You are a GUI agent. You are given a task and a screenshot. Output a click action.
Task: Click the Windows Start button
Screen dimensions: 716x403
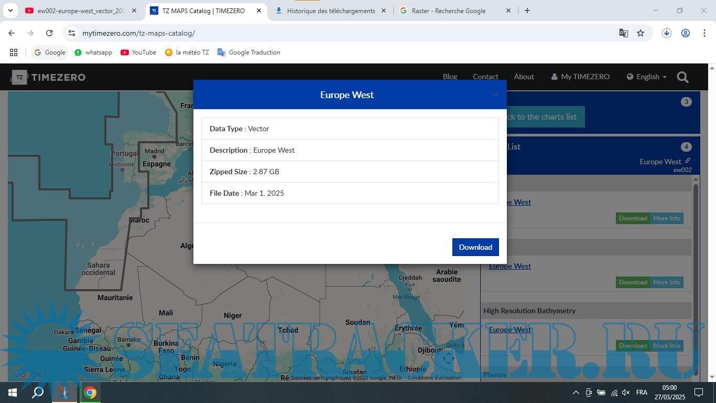point(12,392)
